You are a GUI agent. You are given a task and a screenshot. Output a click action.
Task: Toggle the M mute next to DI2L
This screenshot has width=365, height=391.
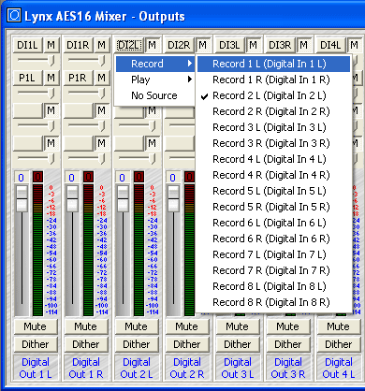click(152, 45)
